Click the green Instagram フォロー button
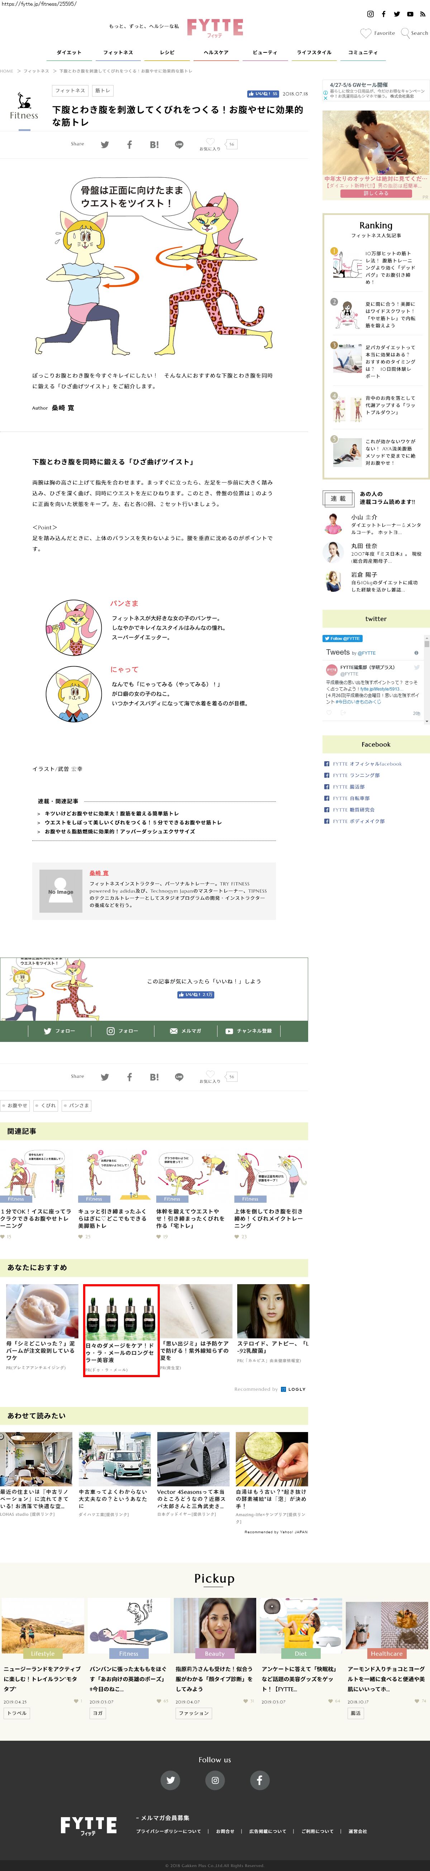The width and height of the screenshot is (430, 1871). click(x=123, y=1031)
